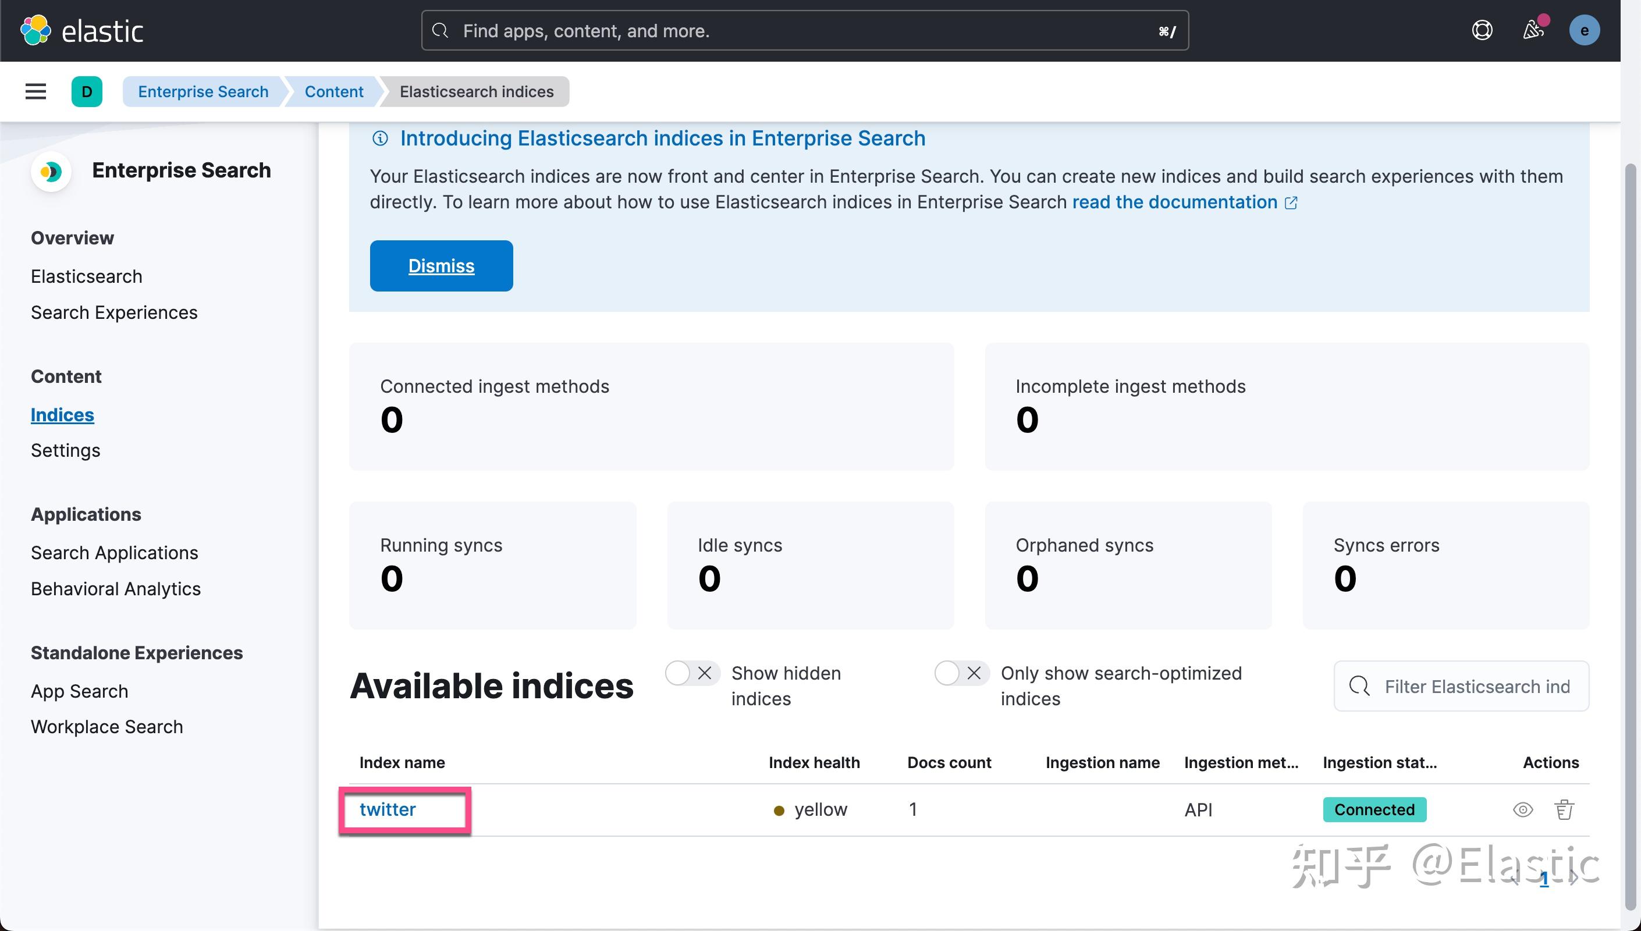Open the twitter index from the table
1641x931 pixels.
(388, 809)
